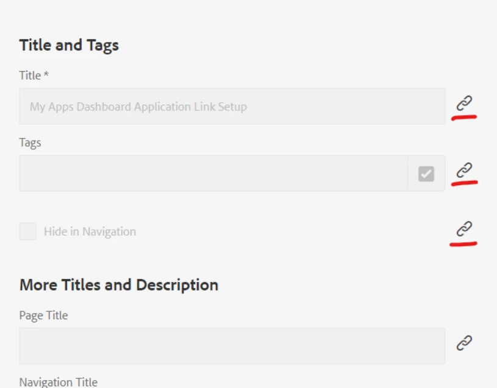Image resolution: width=497 pixels, height=388 pixels.
Task: Click the chain link icon beside Page Title
Action: point(465,343)
